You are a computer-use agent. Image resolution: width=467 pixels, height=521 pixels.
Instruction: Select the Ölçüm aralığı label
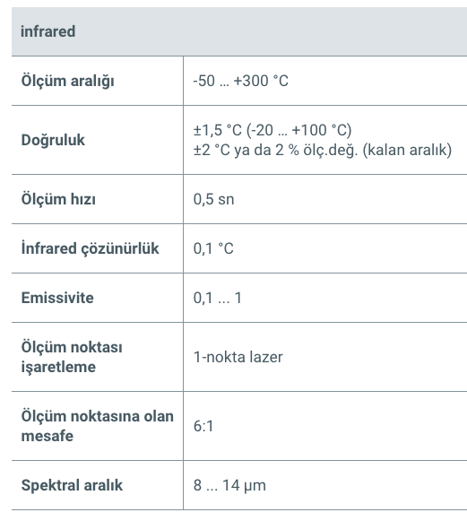(x=68, y=81)
